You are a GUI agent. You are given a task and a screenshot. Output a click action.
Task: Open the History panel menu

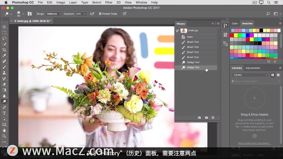218,24
